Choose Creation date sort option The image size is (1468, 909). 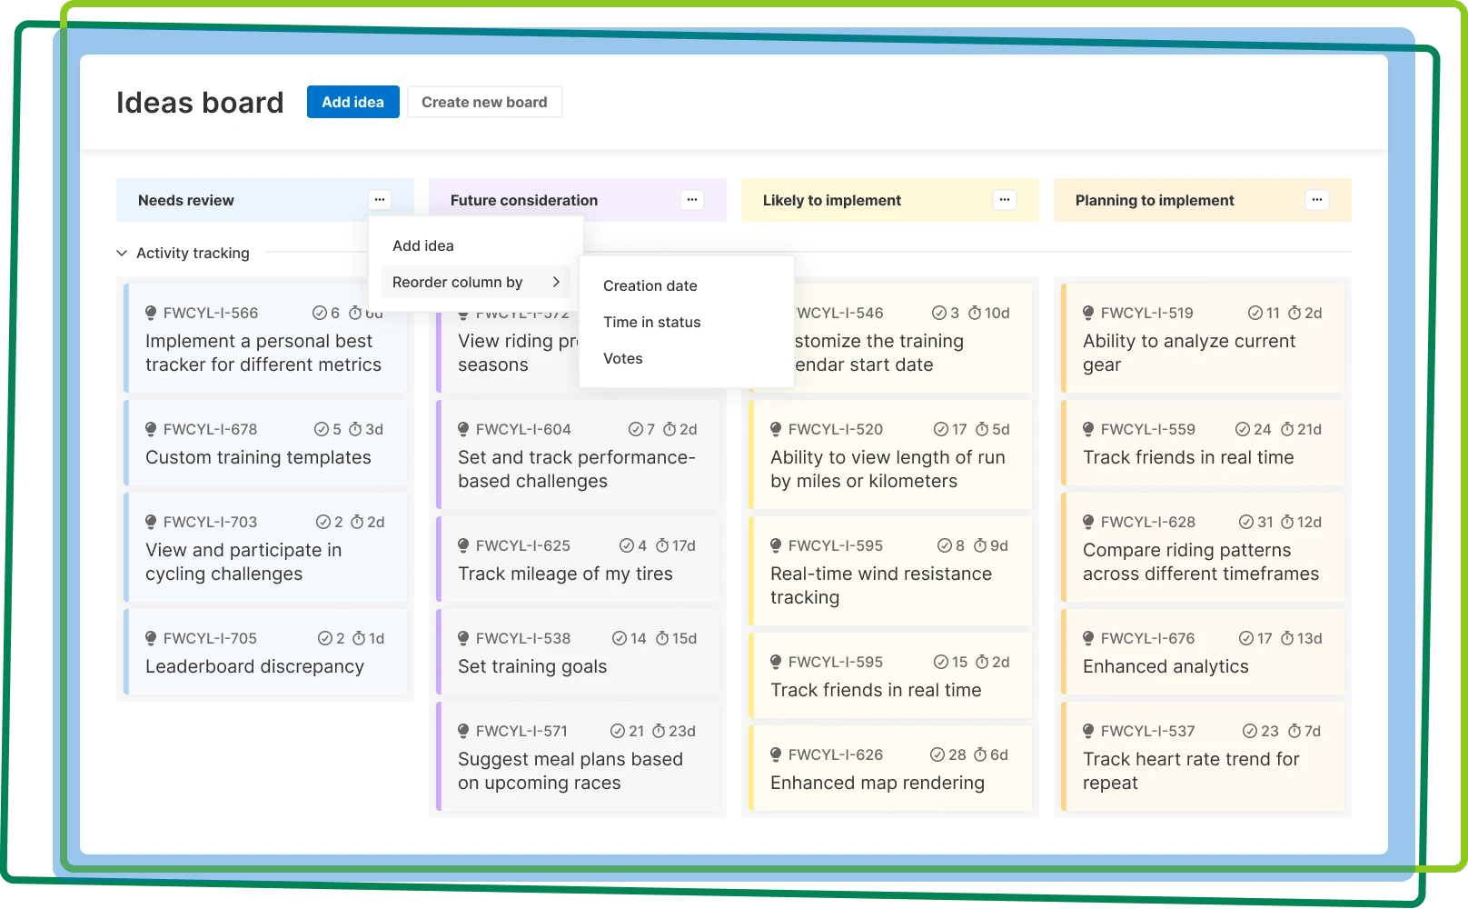pos(650,285)
